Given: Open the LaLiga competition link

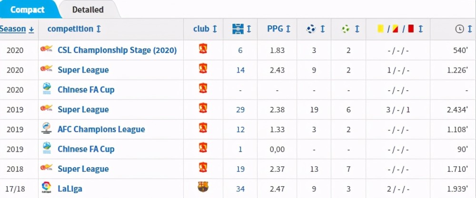Looking at the screenshot, I should (x=70, y=189).
